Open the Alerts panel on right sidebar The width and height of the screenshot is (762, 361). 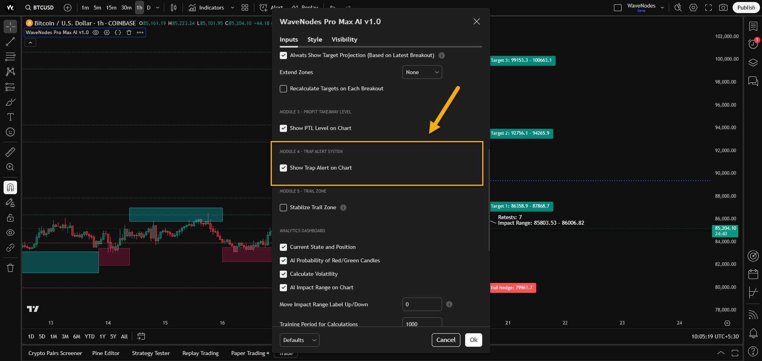click(753, 44)
